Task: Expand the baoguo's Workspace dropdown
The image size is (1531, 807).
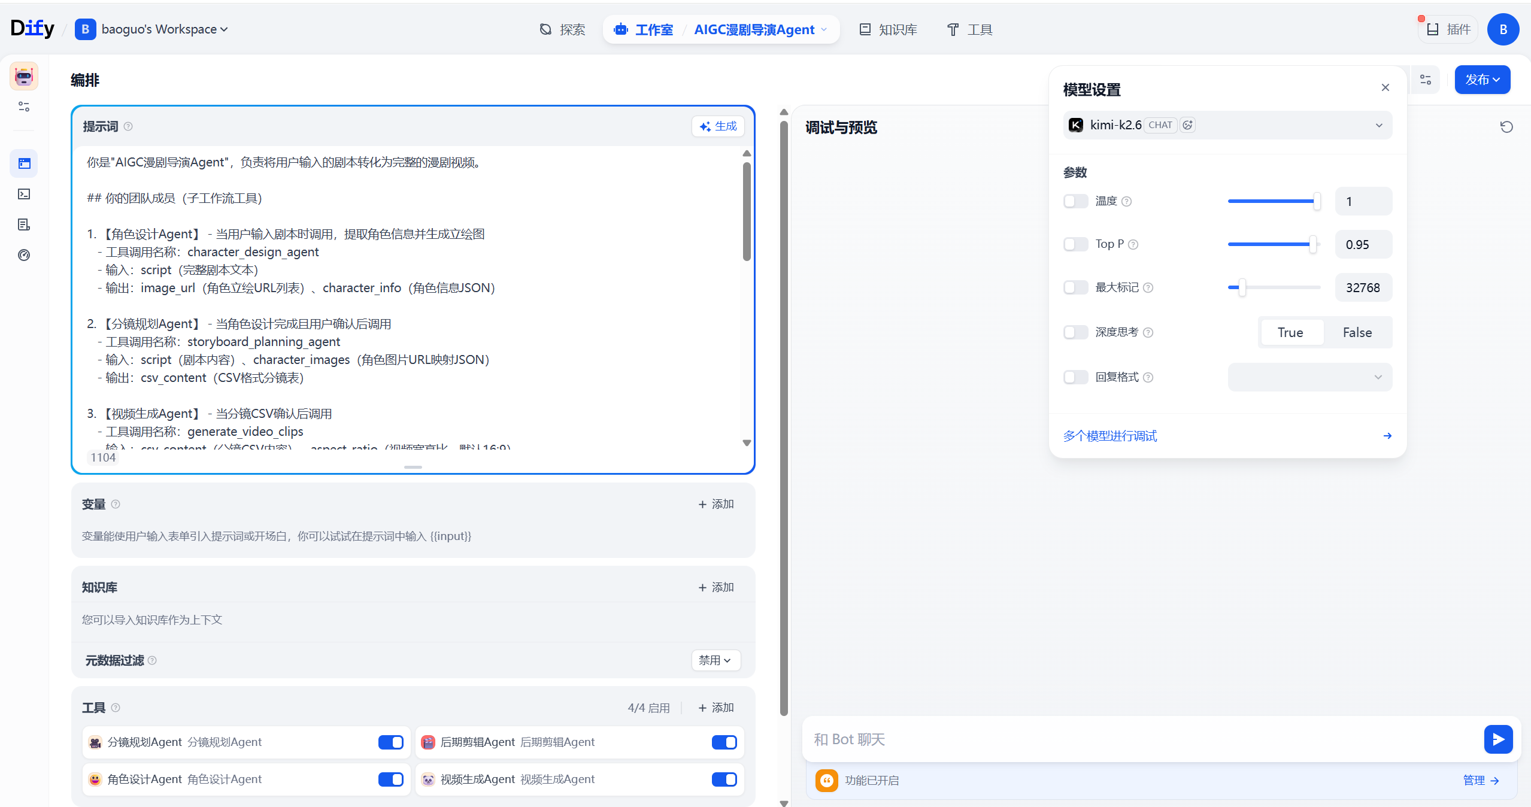Action: (152, 29)
